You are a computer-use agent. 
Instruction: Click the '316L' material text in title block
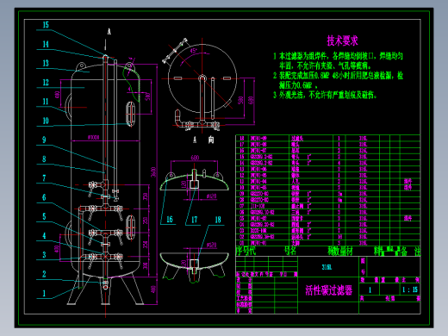coord(327,267)
